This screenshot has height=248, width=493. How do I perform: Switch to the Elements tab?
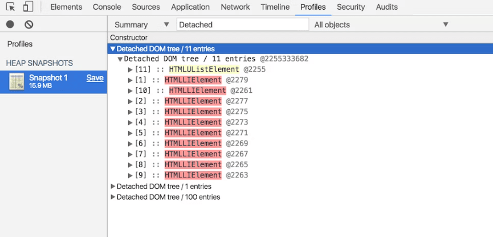66,7
